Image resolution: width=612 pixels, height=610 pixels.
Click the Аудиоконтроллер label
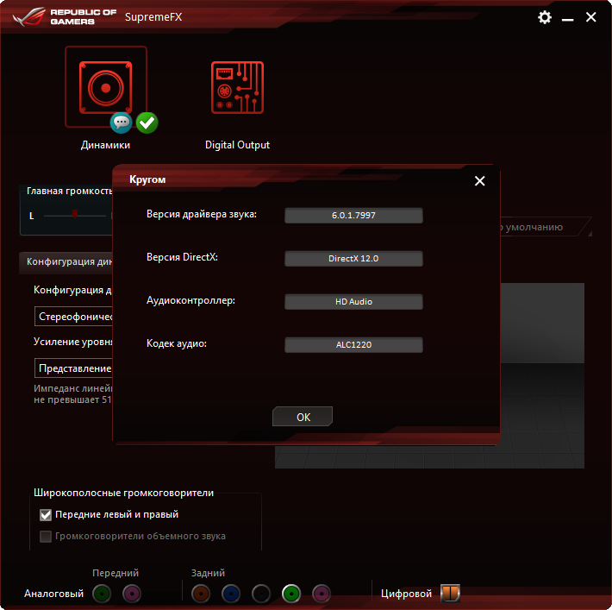pos(190,300)
